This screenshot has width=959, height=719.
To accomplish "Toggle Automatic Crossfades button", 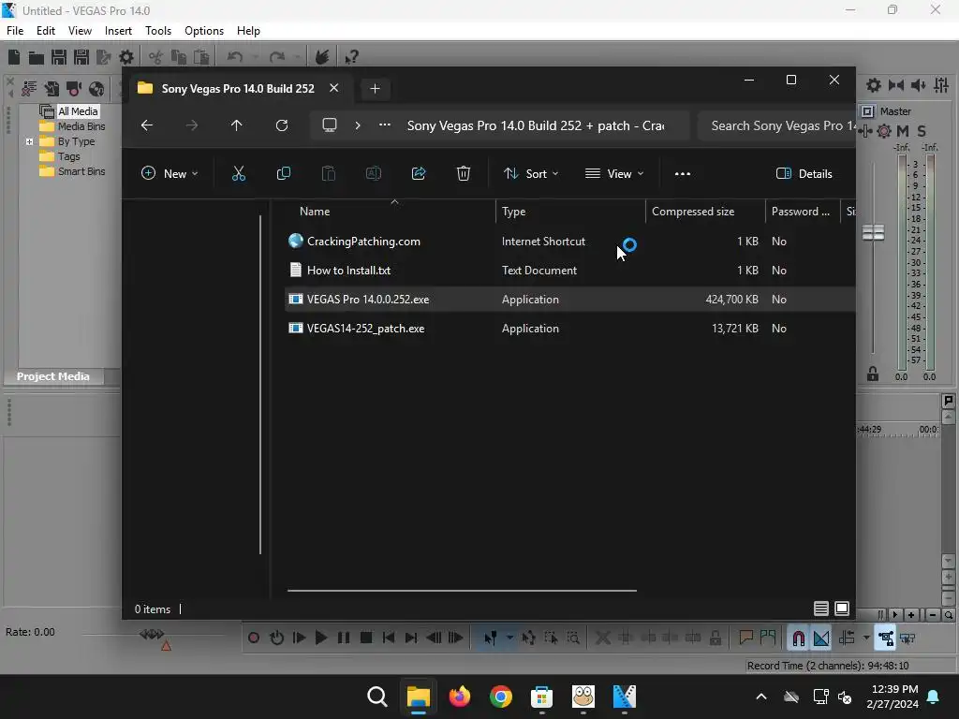I will pyautogui.click(x=821, y=638).
